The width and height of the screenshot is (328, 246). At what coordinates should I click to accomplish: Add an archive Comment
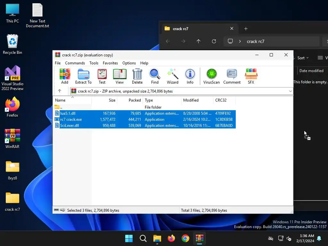(232, 76)
